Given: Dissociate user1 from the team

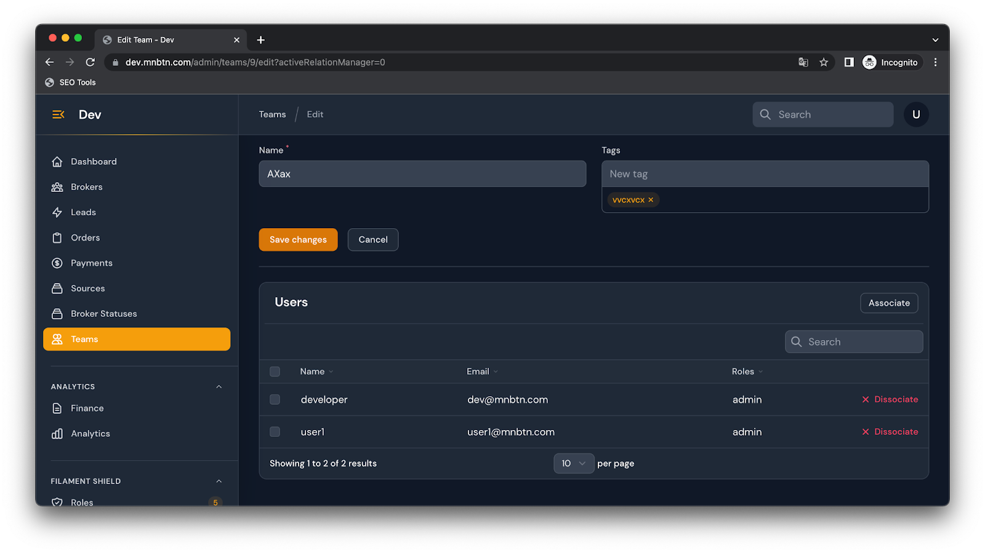Looking at the screenshot, I should click(x=890, y=432).
